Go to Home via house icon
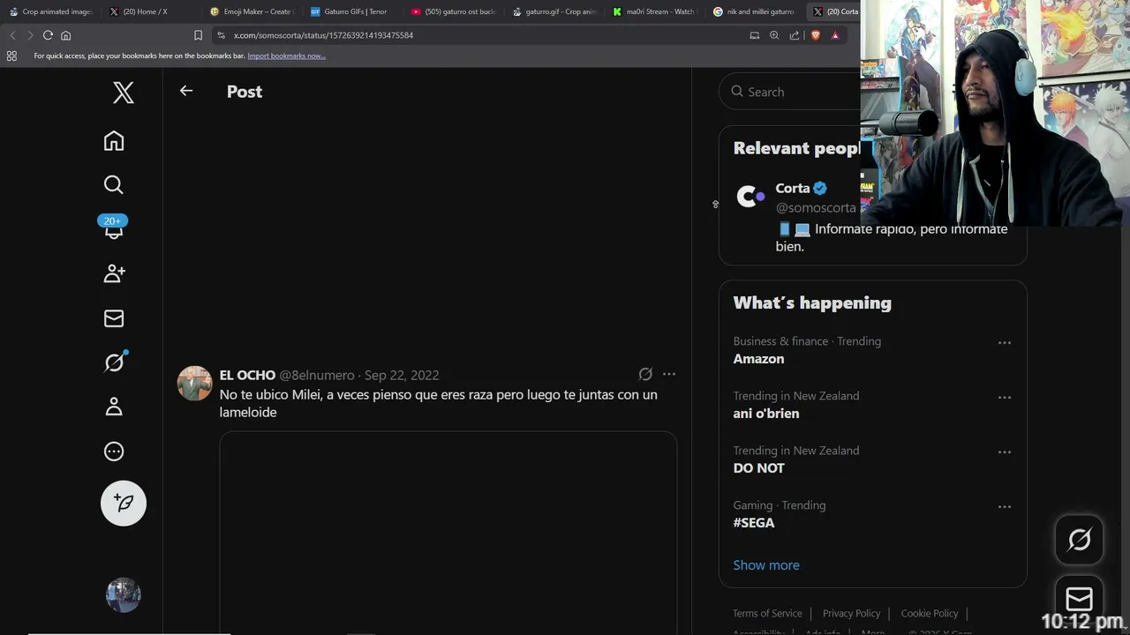 click(x=114, y=141)
